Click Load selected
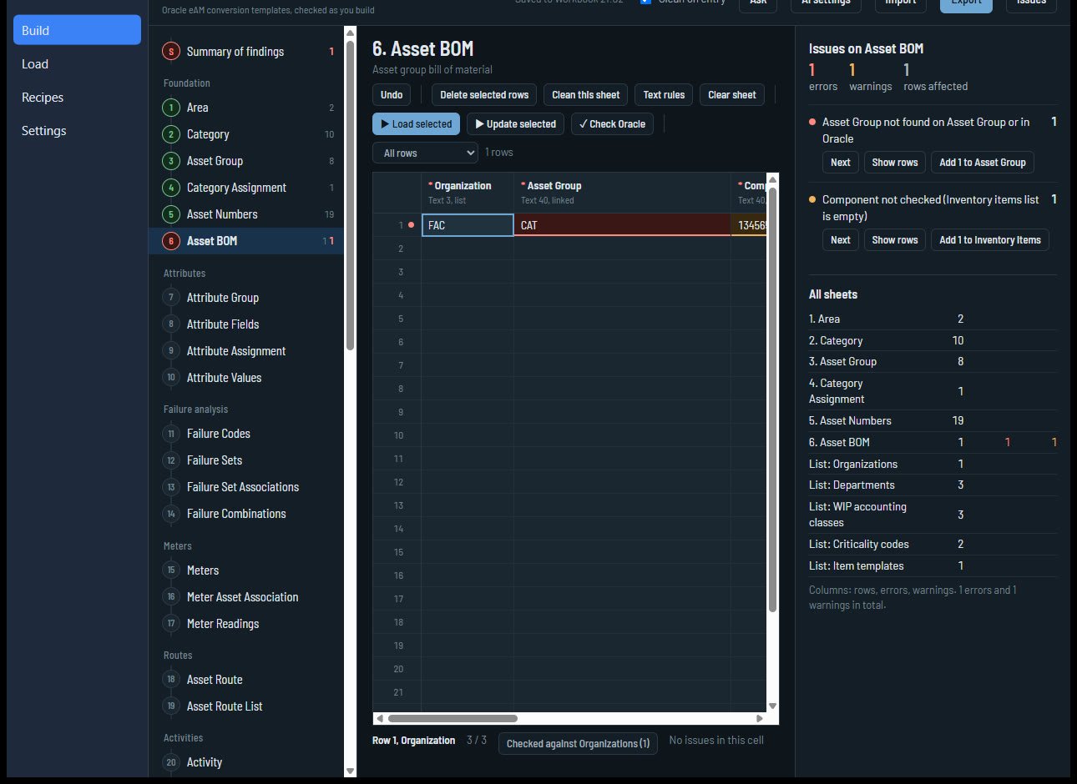 point(417,123)
